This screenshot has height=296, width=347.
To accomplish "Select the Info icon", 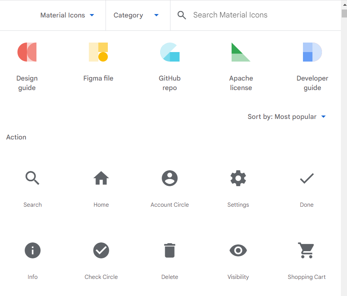I will [x=33, y=250].
